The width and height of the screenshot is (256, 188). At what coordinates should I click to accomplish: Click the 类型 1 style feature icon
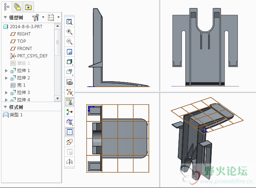[x=6, y=114]
